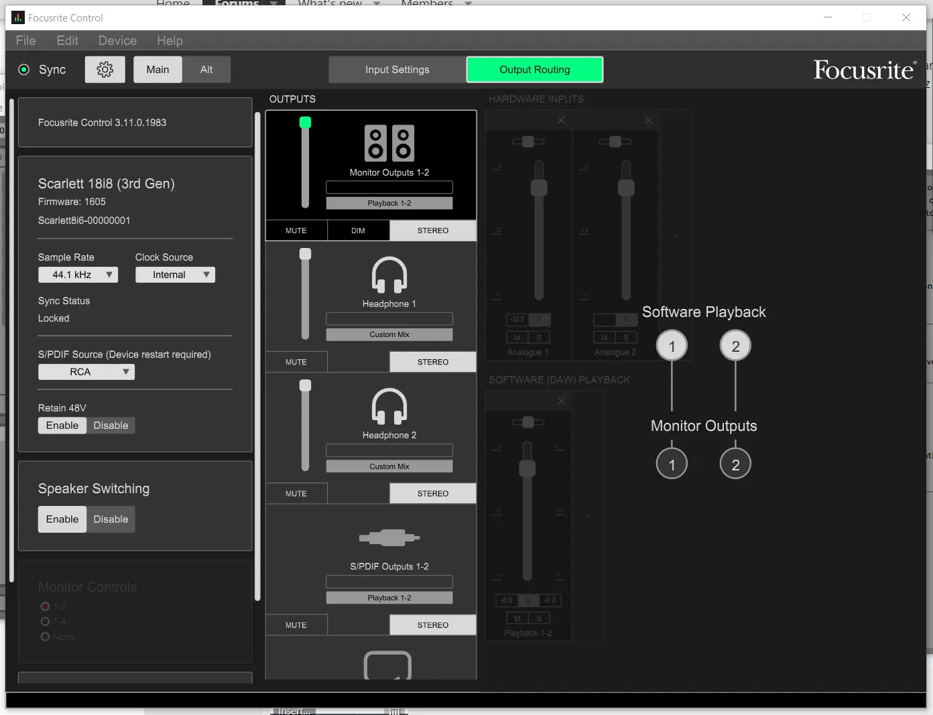The width and height of the screenshot is (933, 715).
Task: Mute Analogue 1 with M button
Action: pos(517,338)
